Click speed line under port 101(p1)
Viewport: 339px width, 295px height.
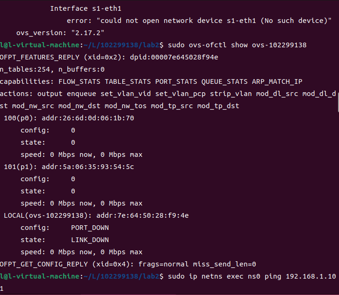tap(81, 203)
